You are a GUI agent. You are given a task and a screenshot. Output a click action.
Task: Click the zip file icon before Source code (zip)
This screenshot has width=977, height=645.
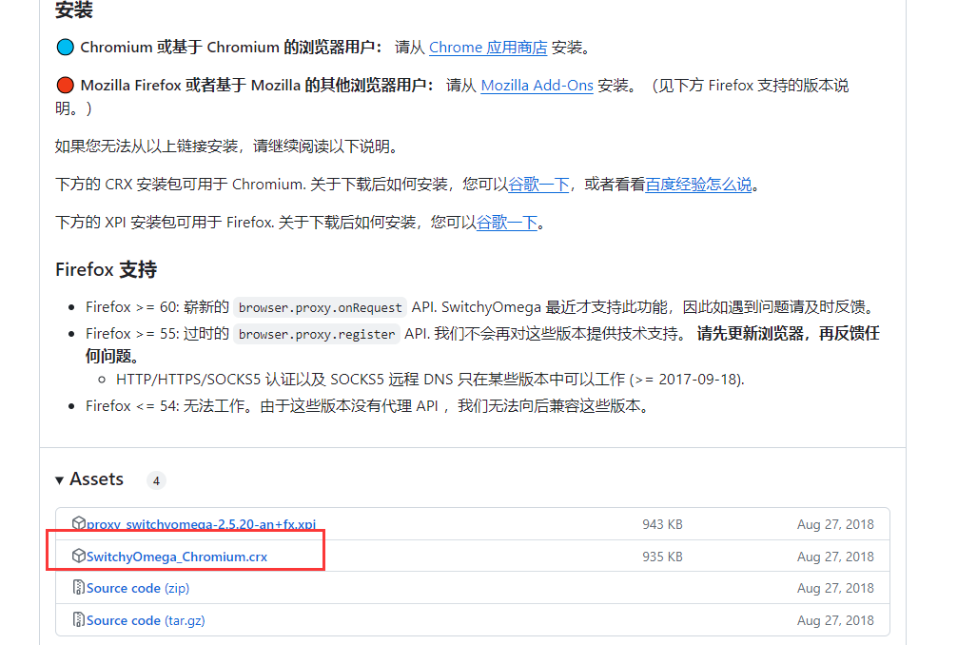point(79,588)
